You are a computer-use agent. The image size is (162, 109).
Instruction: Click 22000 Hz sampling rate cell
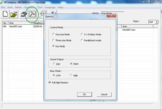point(38,26)
